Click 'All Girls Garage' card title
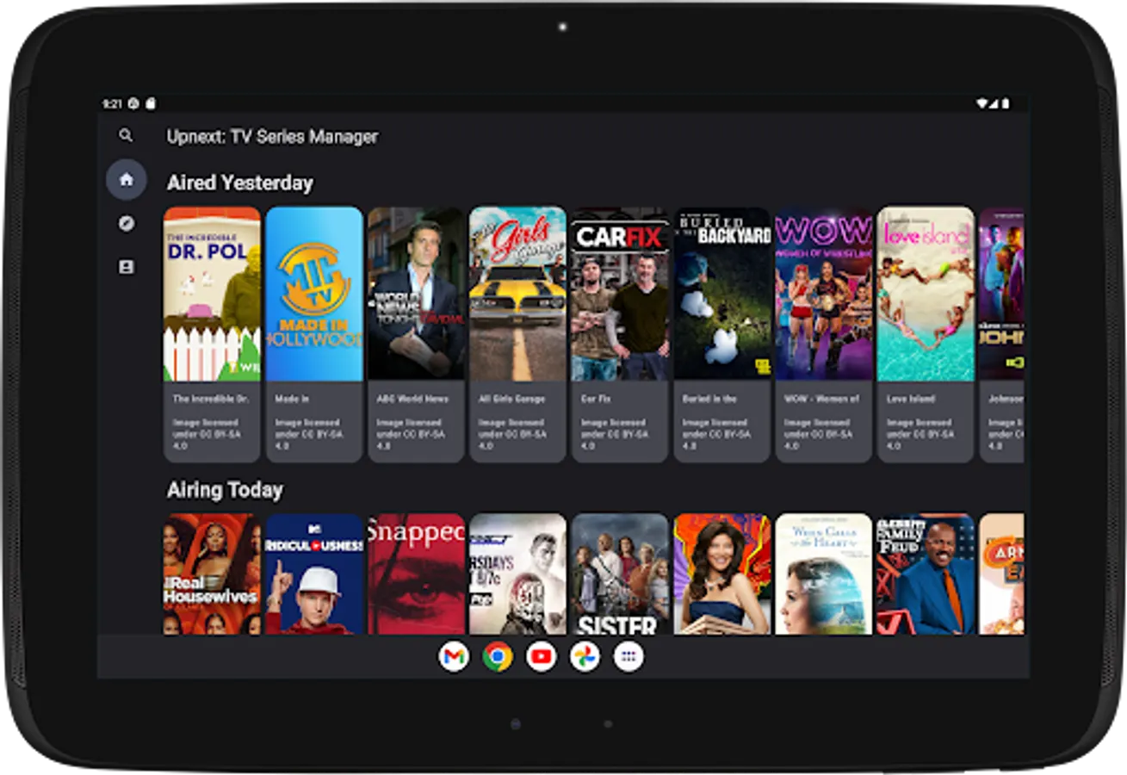The image size is (1127, 775). [511, 400]
